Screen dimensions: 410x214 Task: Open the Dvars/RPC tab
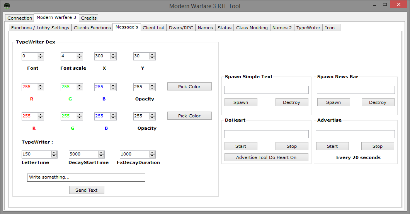181,28
